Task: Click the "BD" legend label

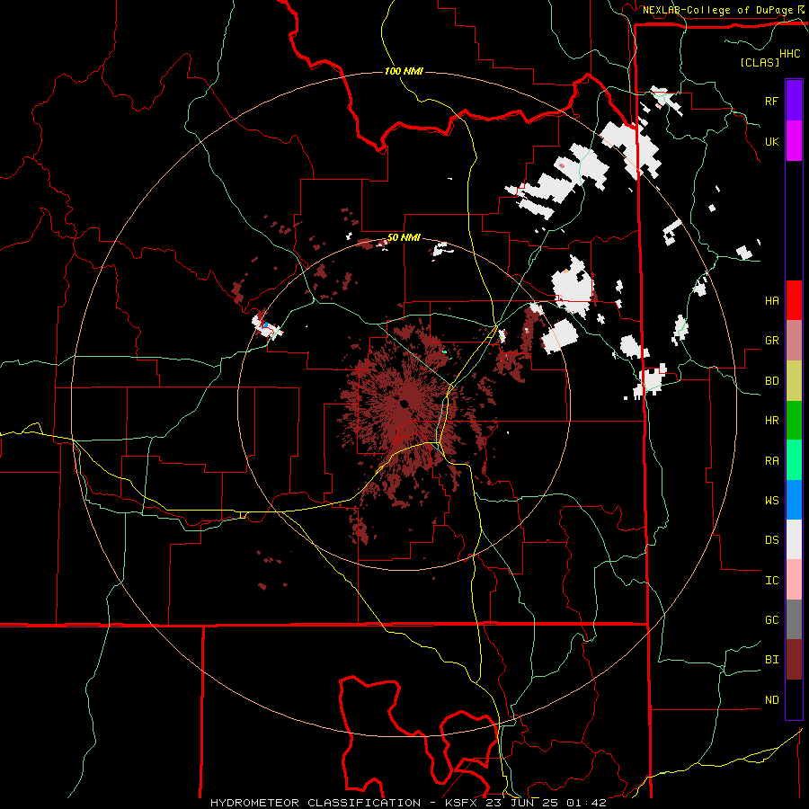Action: click(x=772, y=381)
